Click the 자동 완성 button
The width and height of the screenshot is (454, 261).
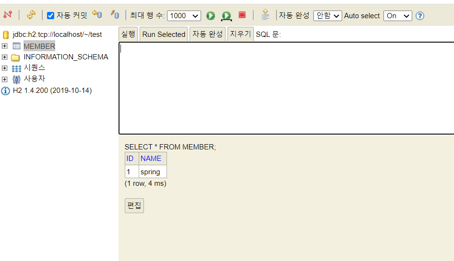[x=207, y=34]
